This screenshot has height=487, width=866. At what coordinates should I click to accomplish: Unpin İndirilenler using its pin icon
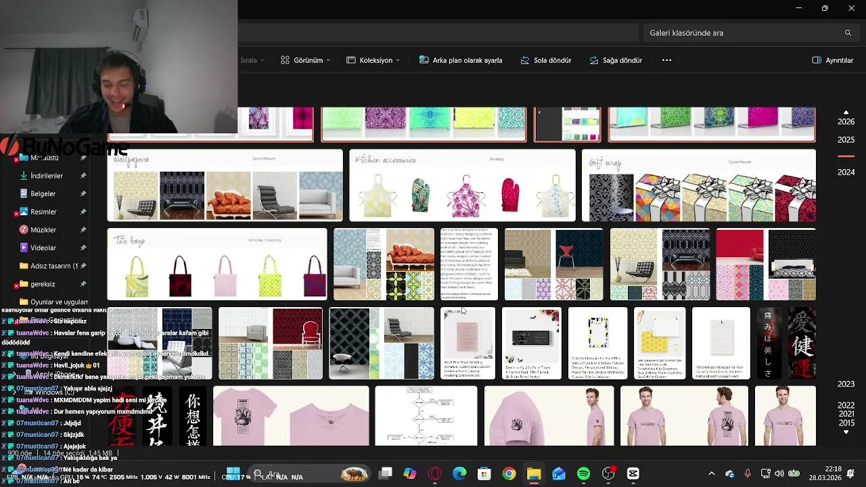tap(83, 176)
